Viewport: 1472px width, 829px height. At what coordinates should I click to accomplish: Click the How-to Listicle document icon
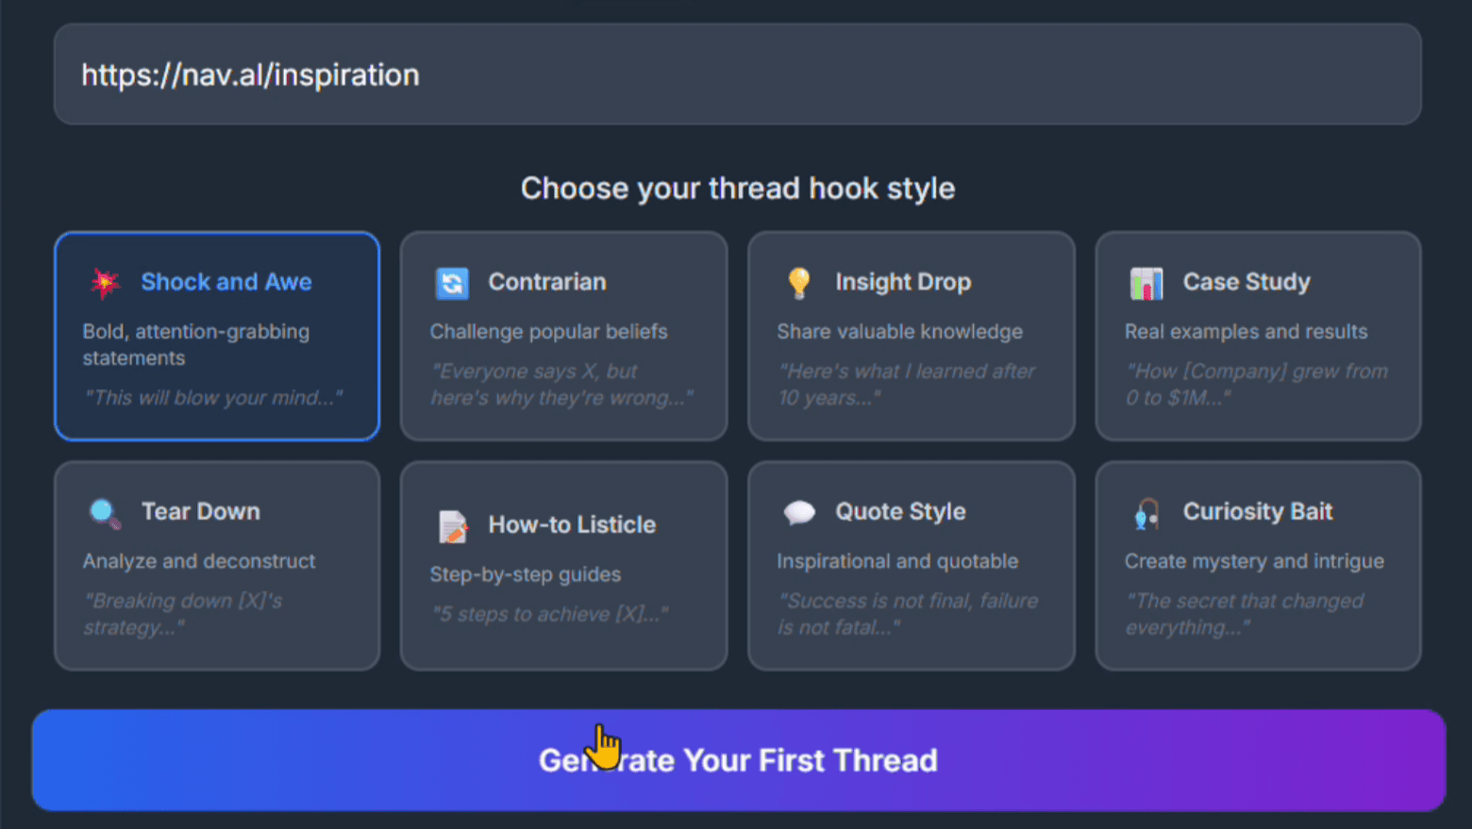(x=452, y=525)
